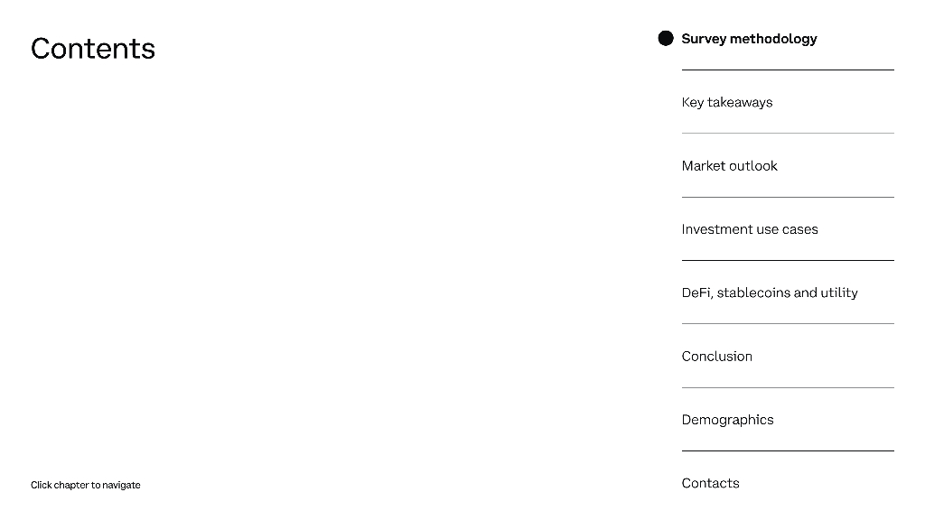Open the Survey methodology chapter
Image resolution: width=925 pixels, height=520 pixels.
[x=749, y=39]
